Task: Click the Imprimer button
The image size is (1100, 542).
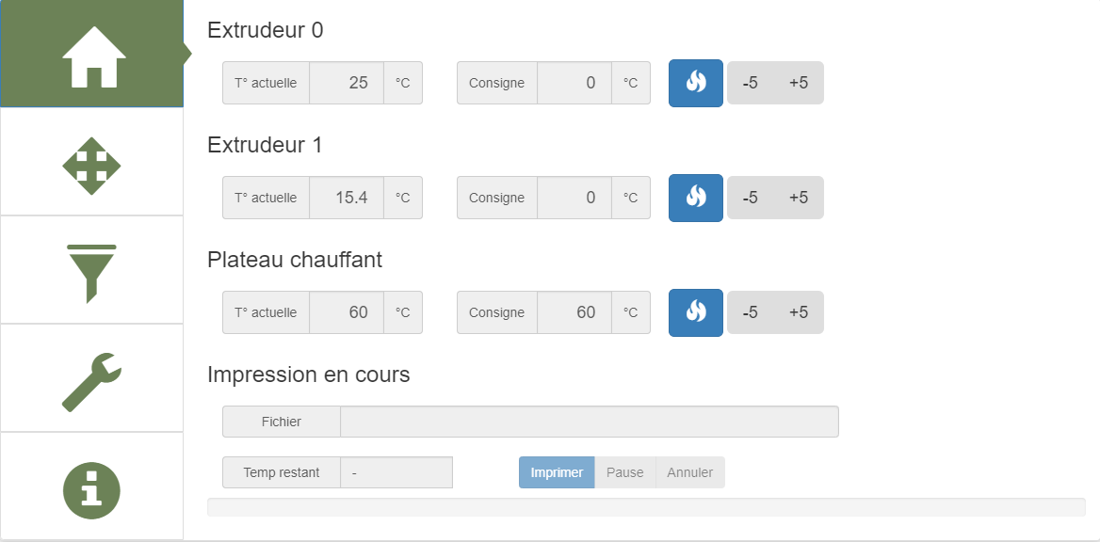Action: 557,472
